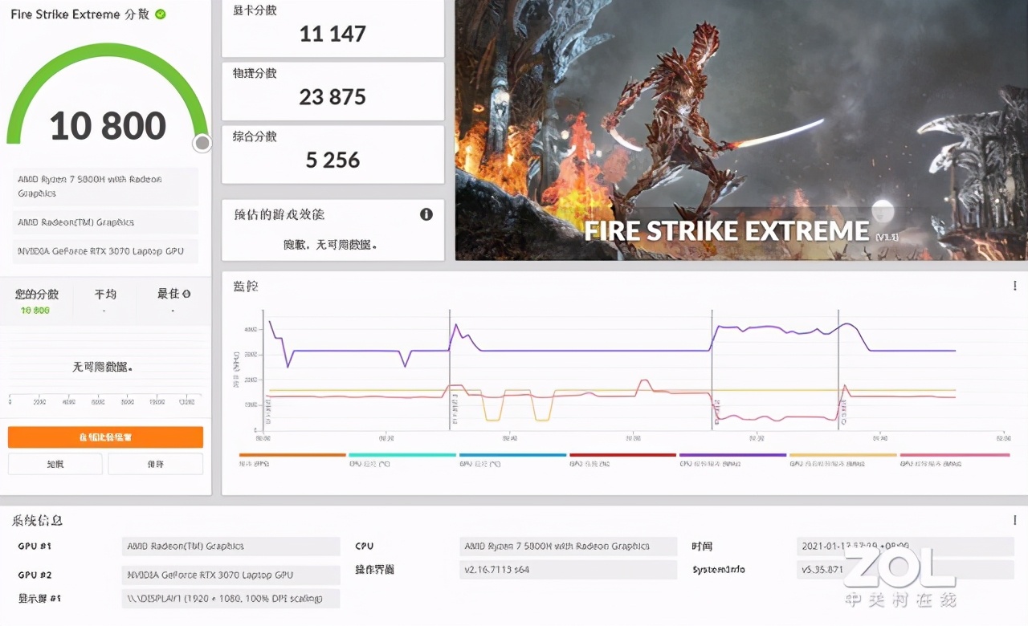Image resolution: width=1028 pixels, height=626 pixels.
Task: Click the green 10 800 value under your score
Action: (35, 311)
